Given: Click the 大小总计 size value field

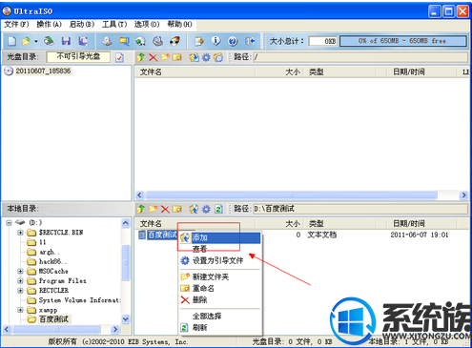Looking at the screenshot, I should pyautogui.click(x=323, y=41).
